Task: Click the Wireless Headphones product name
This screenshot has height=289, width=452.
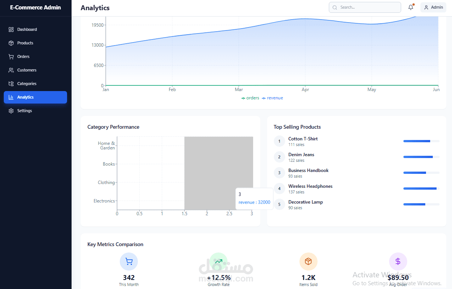Action: click(310, 186)
